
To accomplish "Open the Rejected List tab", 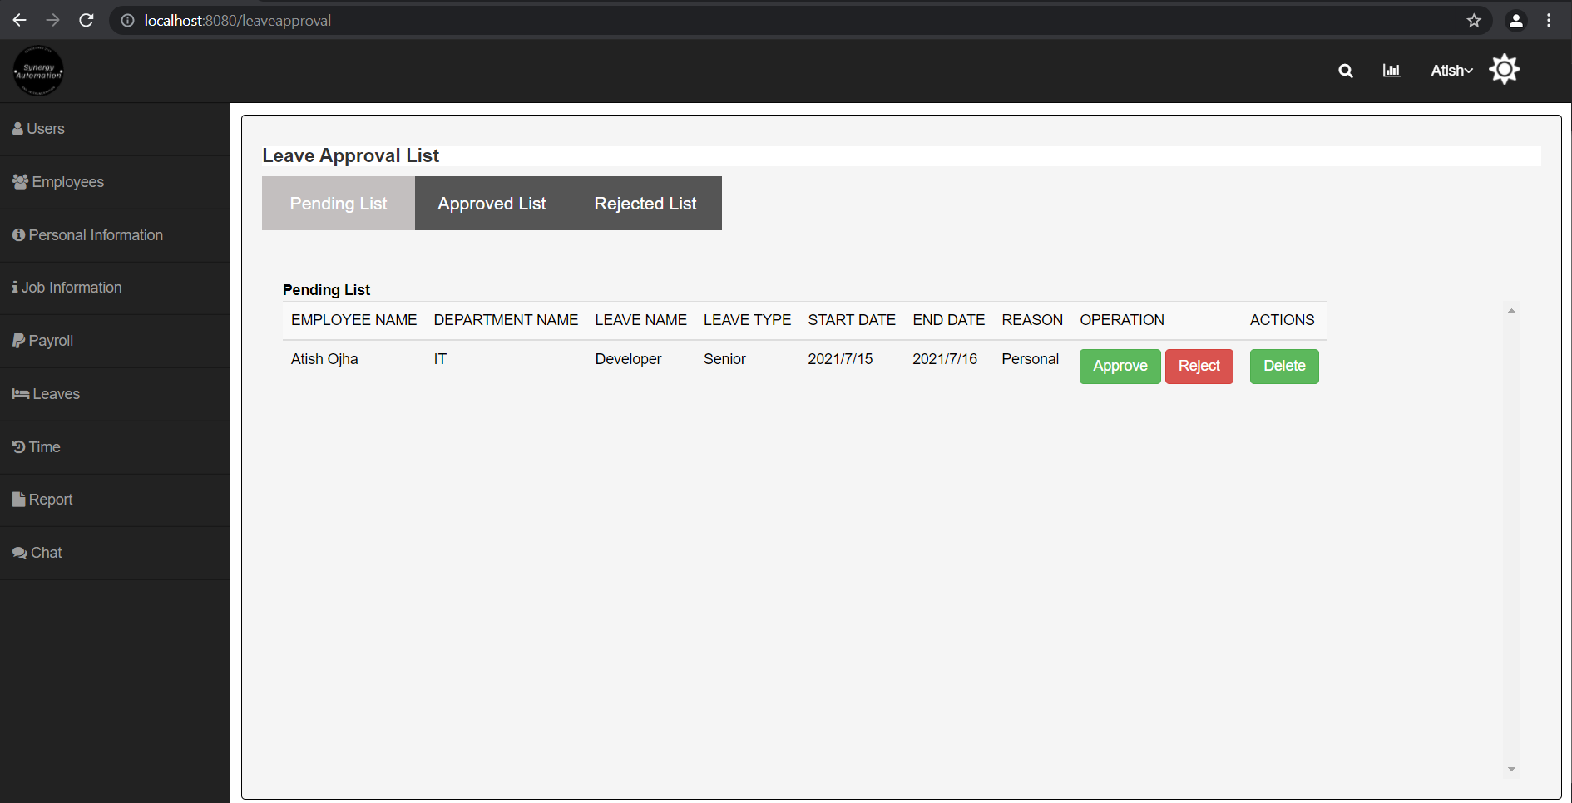I will click(645, 203).
